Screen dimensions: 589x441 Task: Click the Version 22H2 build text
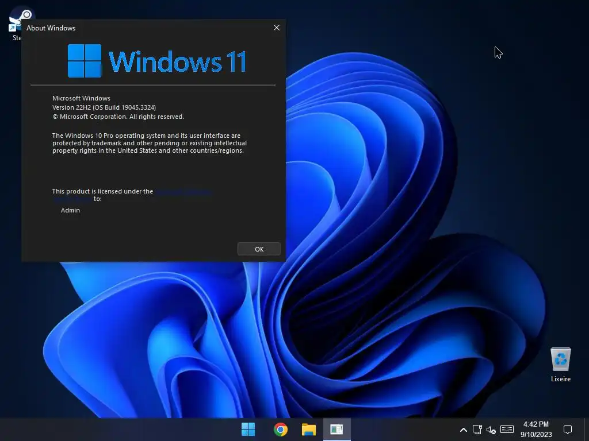point(104,107)
